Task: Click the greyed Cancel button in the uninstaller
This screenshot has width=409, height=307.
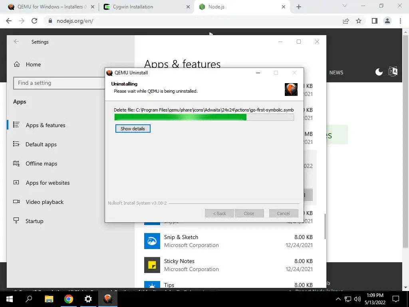Action: pyautogui.click(x=284, y=213)
